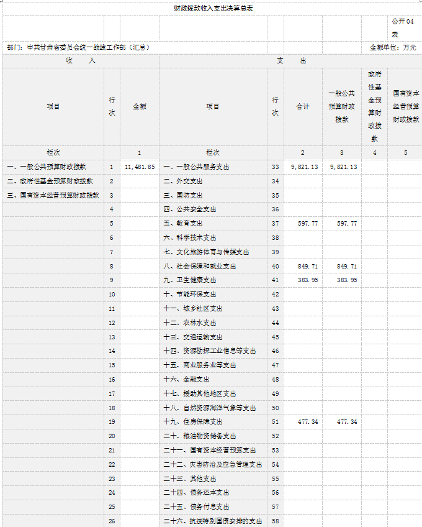Click the 二十三、其他支出 row label

tap(190, 479)
